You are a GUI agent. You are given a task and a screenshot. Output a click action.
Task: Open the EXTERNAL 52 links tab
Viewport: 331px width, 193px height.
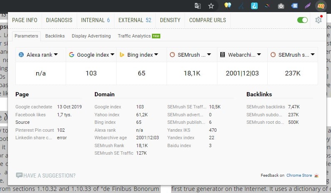135,20
